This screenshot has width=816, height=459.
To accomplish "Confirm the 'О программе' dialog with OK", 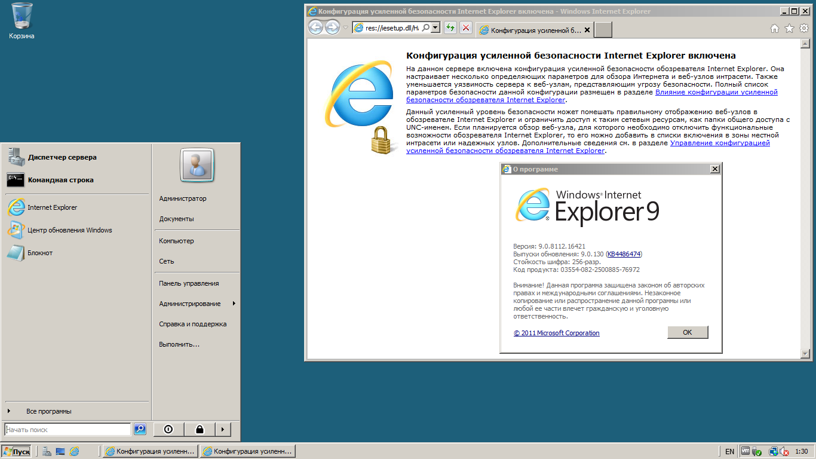I will (688, 332).
